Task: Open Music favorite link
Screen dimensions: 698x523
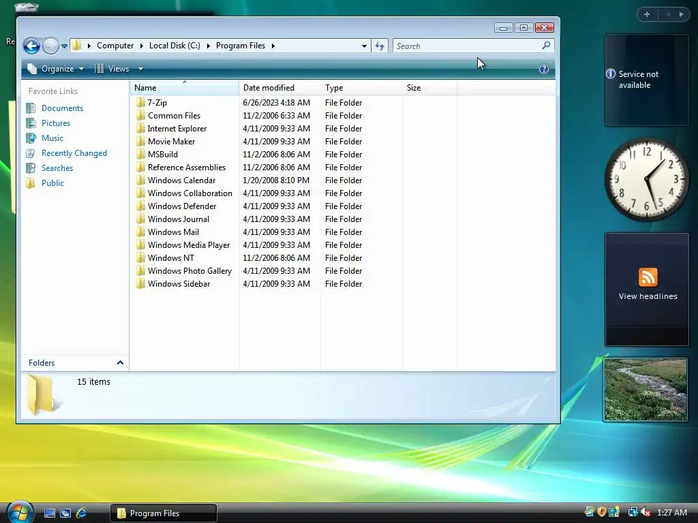Action: (x=52, y=138)
